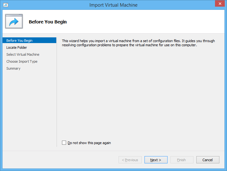Click the Finish button

pyautogui.click(x=181, y=160)
